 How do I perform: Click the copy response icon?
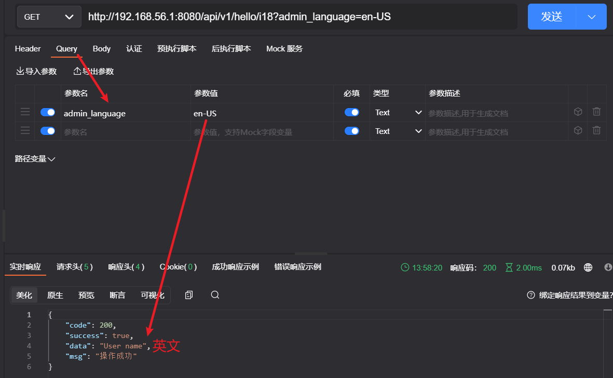coord(189,295)
